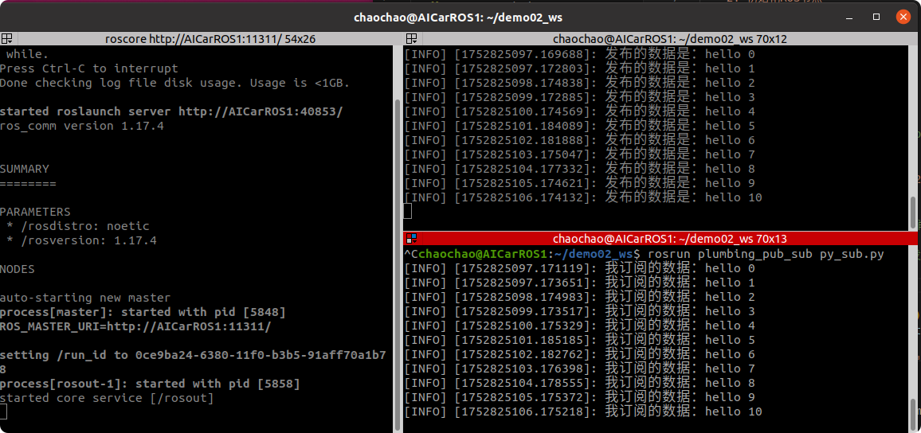Click the line "Press Ctrl-C to interrupt"
The width and height of the screenshot is (921, 433).
click(88, 68)
